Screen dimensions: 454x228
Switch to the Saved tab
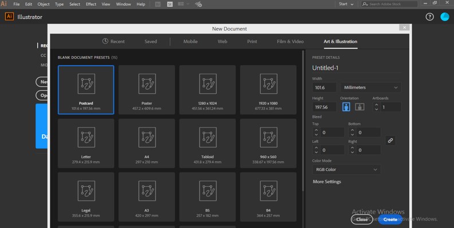[151, 42]
